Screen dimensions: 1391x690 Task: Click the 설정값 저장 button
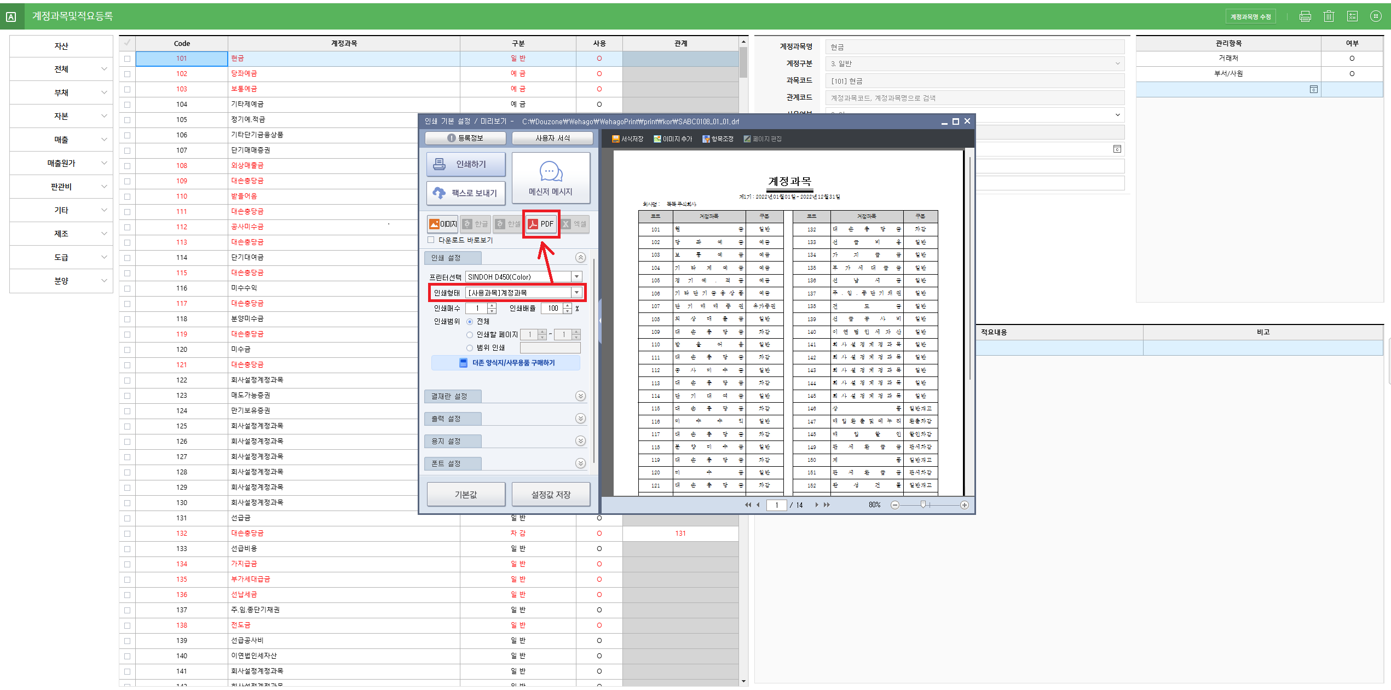click(x=551, y=494)
